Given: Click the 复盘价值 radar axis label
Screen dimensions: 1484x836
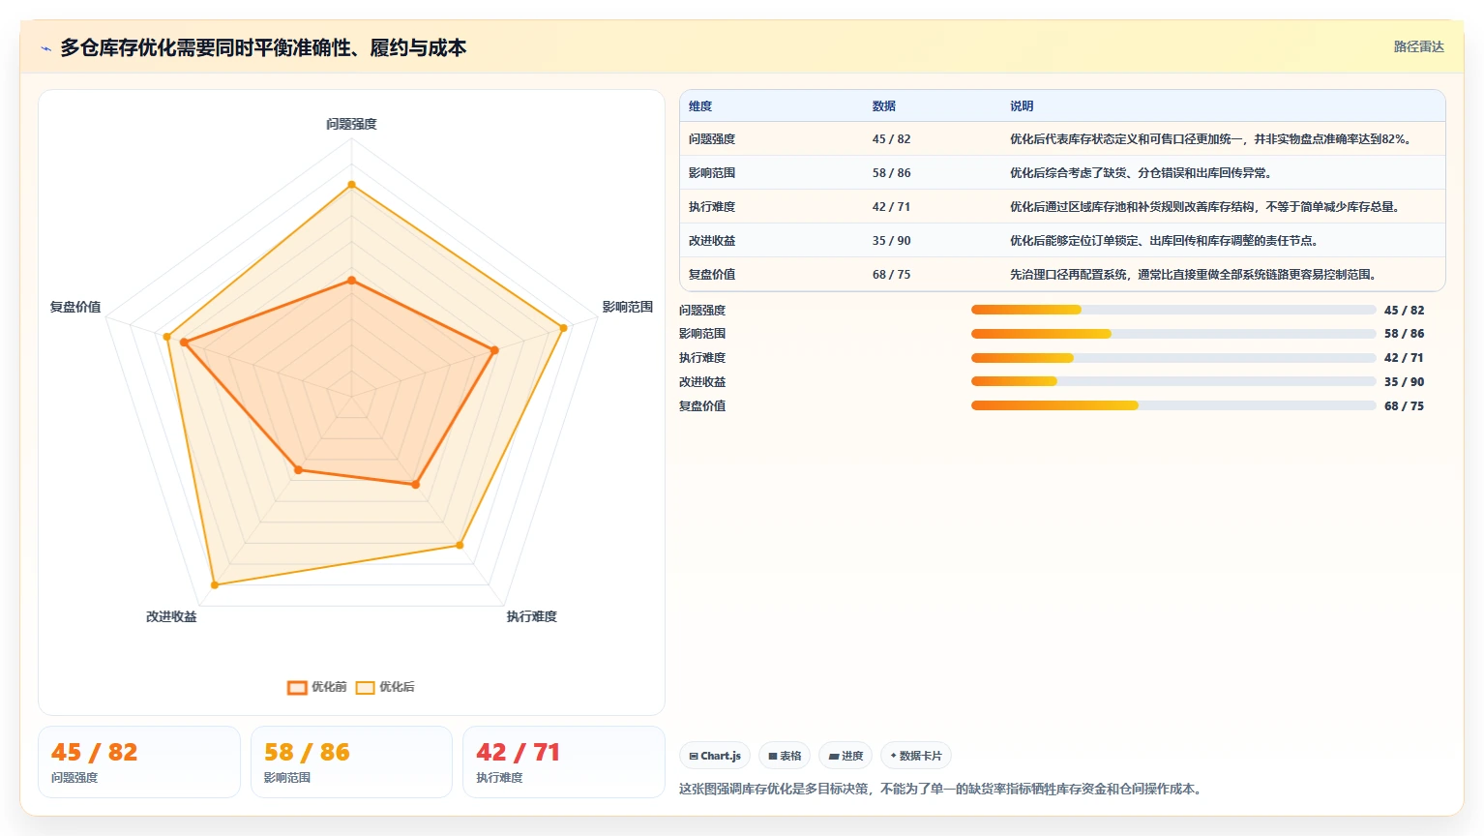Looking at the screenshot, I should [x=75, y=307].
